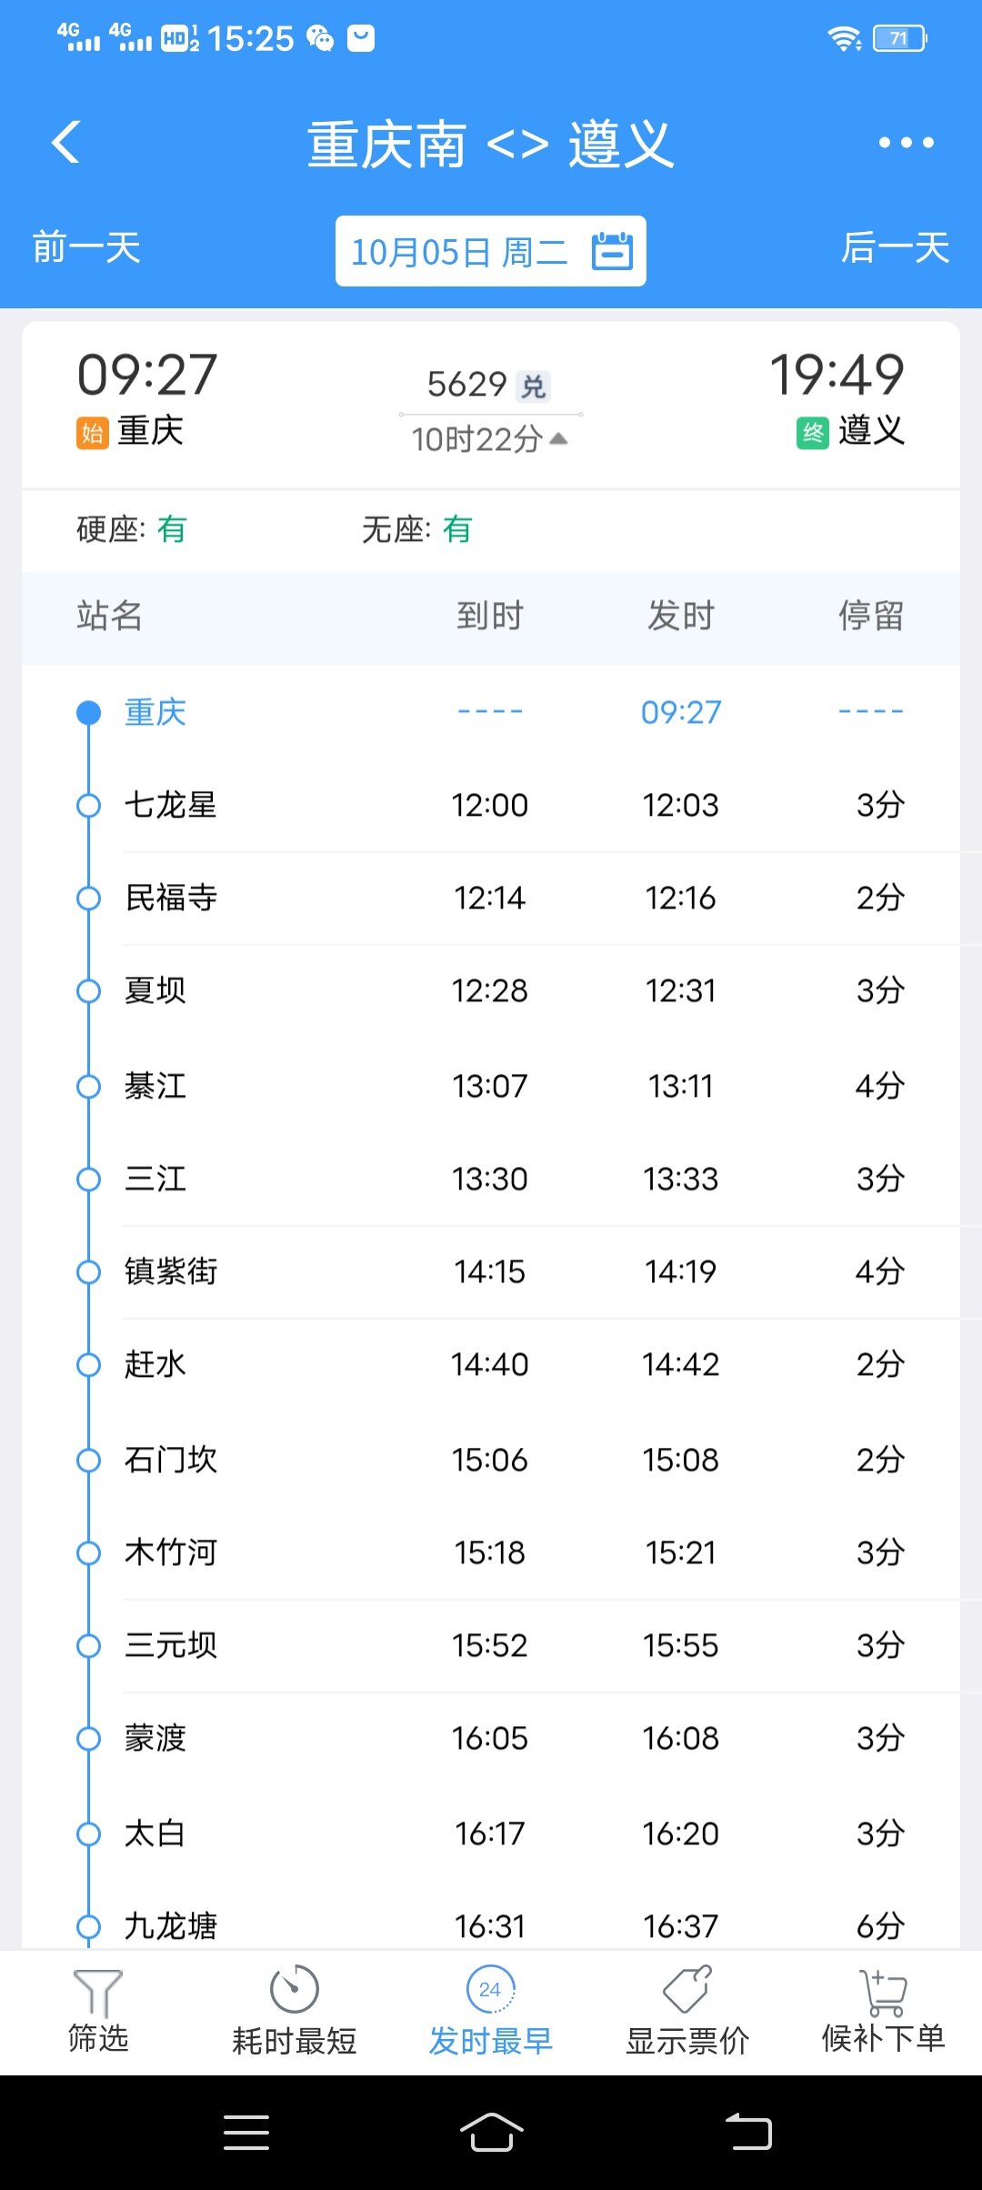Tap the 显示票价 price tag icon
Screen dimensions: 982x2190
click(x=687, y=1990)
